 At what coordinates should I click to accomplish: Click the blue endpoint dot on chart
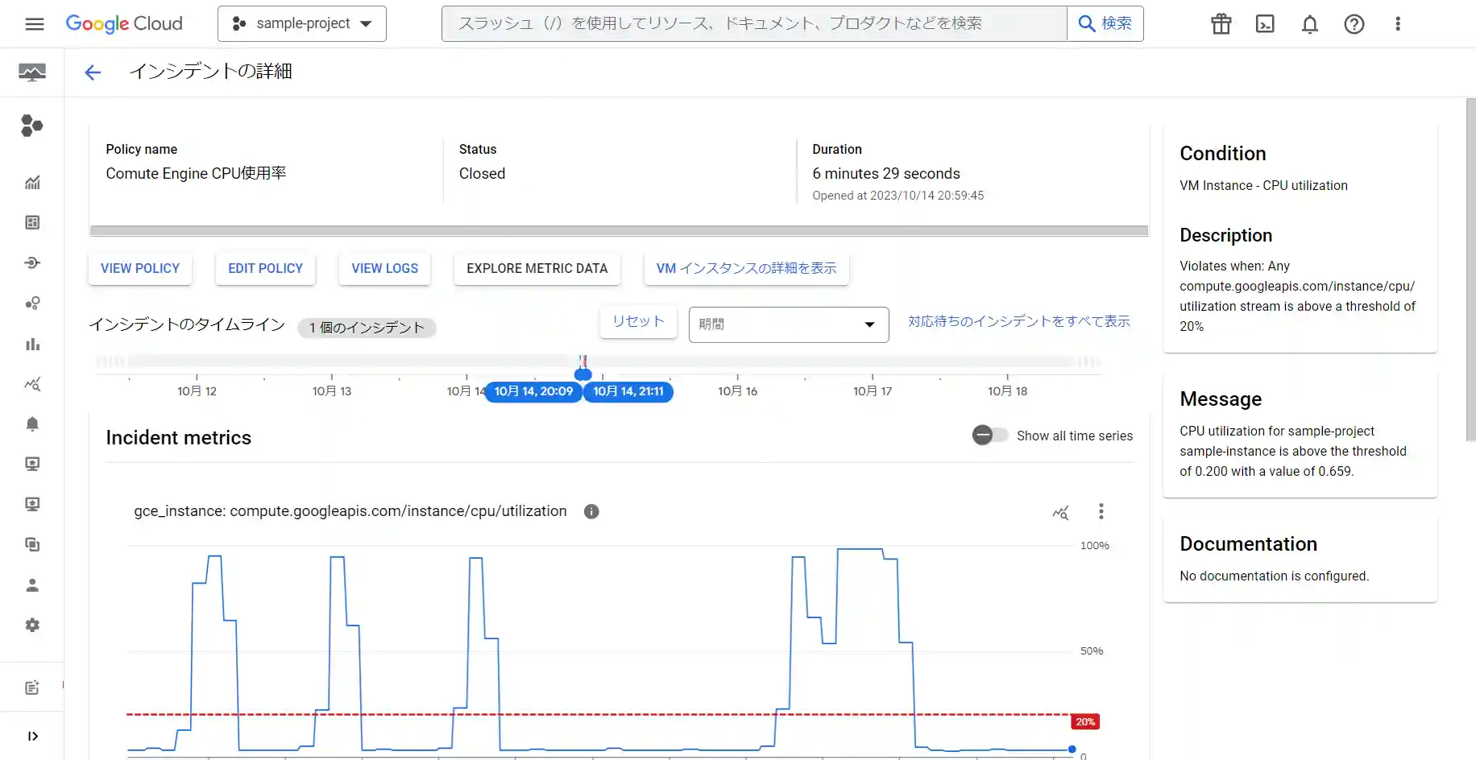pos(1072,750)
